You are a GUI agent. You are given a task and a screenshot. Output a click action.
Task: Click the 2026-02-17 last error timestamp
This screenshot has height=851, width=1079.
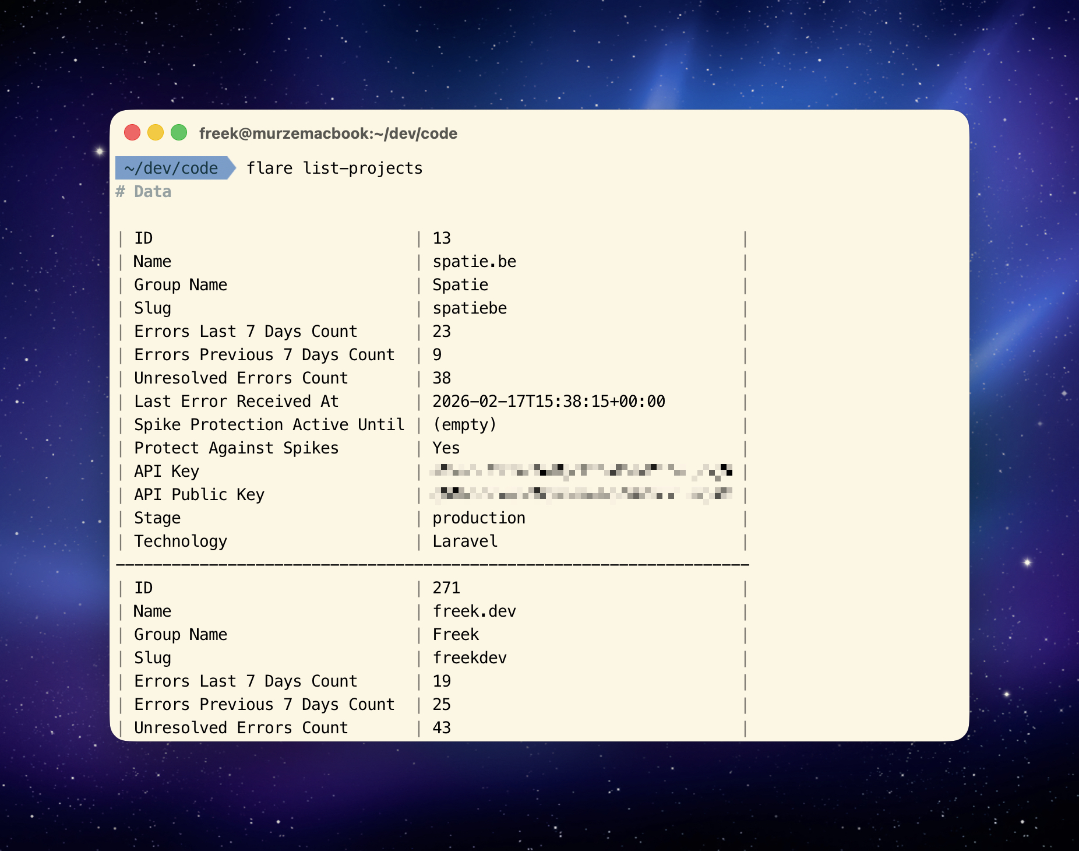coord(548,402)
